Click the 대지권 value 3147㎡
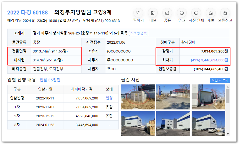Screen dimensions: 240x145 48,60
